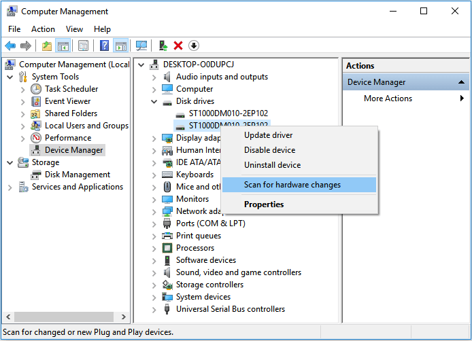Choose Update driver from context menu
The width and height of the screenshot is (472, 341).
pyautogui.click(x=269, y=134)
